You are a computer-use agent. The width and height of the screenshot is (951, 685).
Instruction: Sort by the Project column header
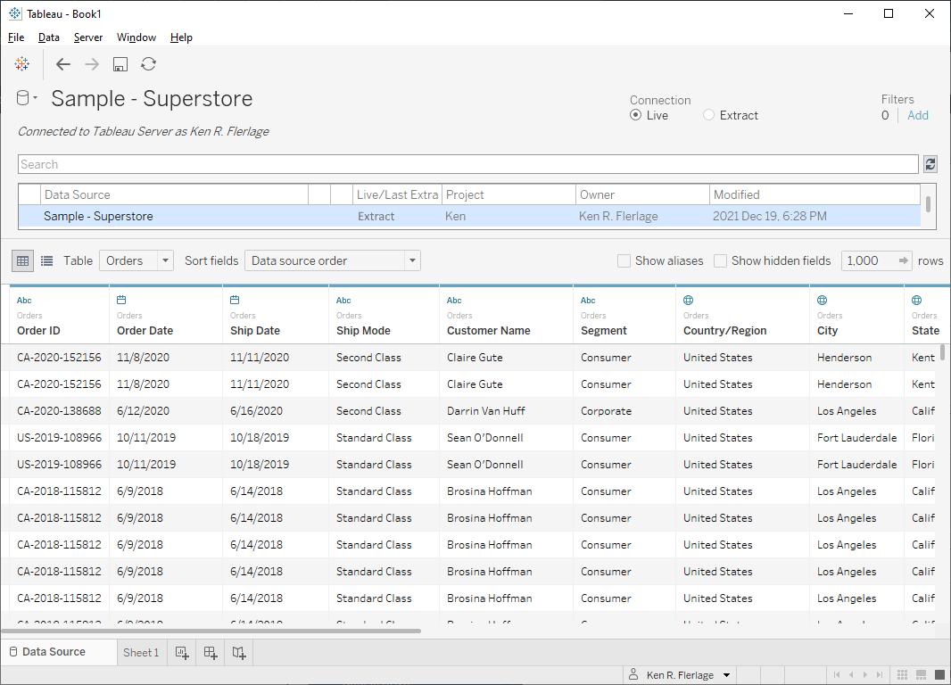coord(509,194)
